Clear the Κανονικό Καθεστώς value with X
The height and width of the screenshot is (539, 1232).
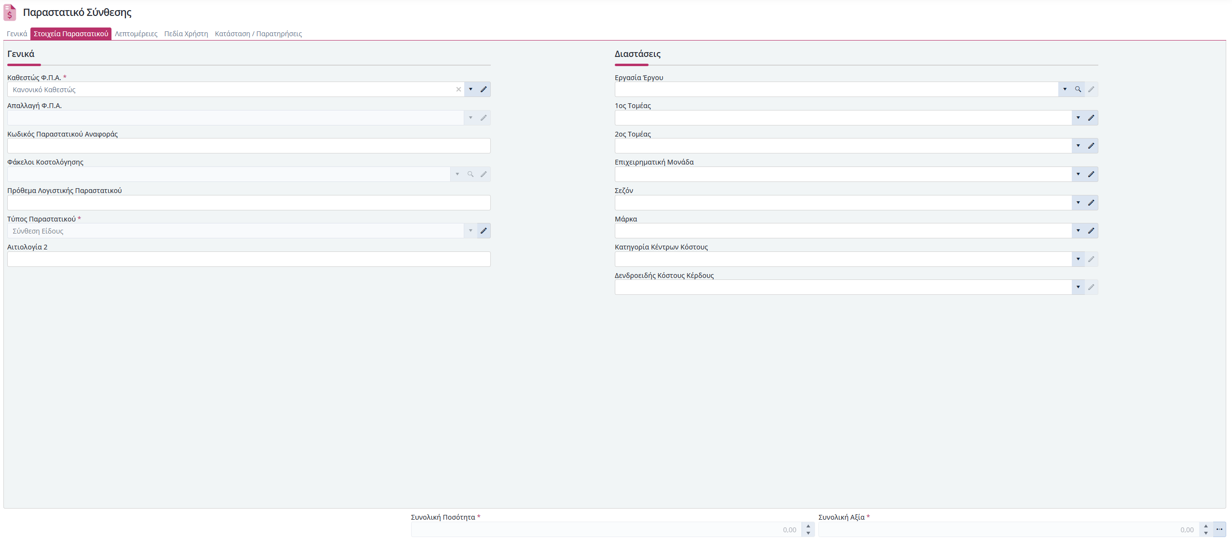[x=458, y=89]
